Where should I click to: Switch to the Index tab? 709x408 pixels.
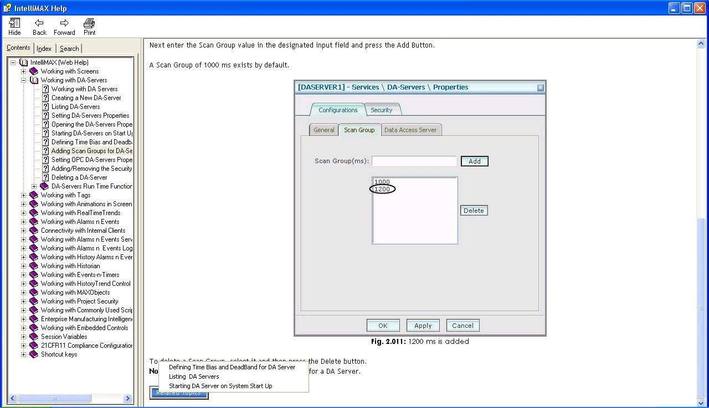click(x=44, y=49)
